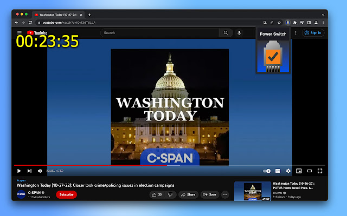Toggle the Power Switch checkmark plug
The width and height of the screenshot is (347, 216).
[x=273, y=56]
